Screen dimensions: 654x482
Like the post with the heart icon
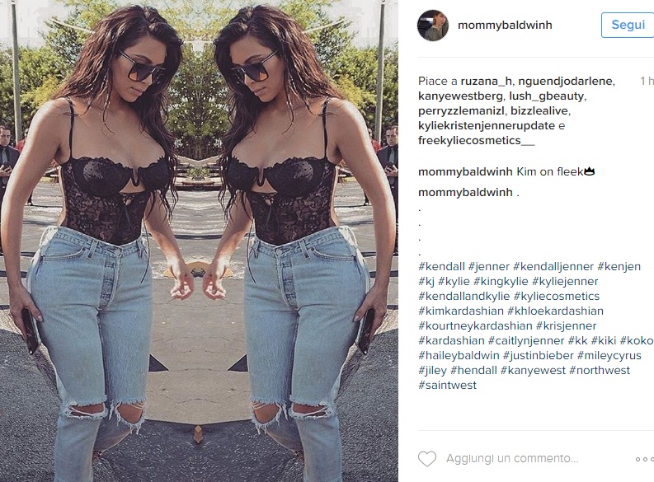pos(427,459)
